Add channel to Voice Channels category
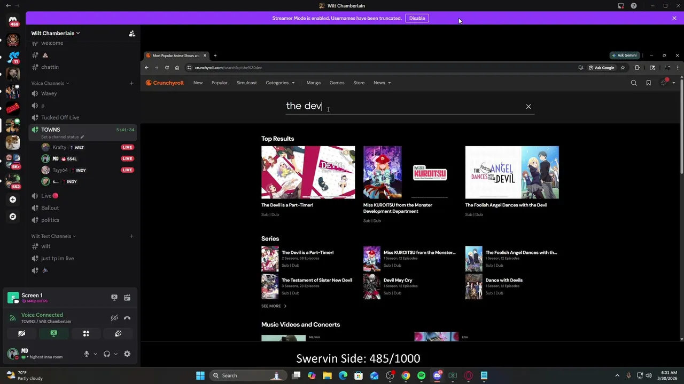The image size is (684, 384). [x=131, y=83]
